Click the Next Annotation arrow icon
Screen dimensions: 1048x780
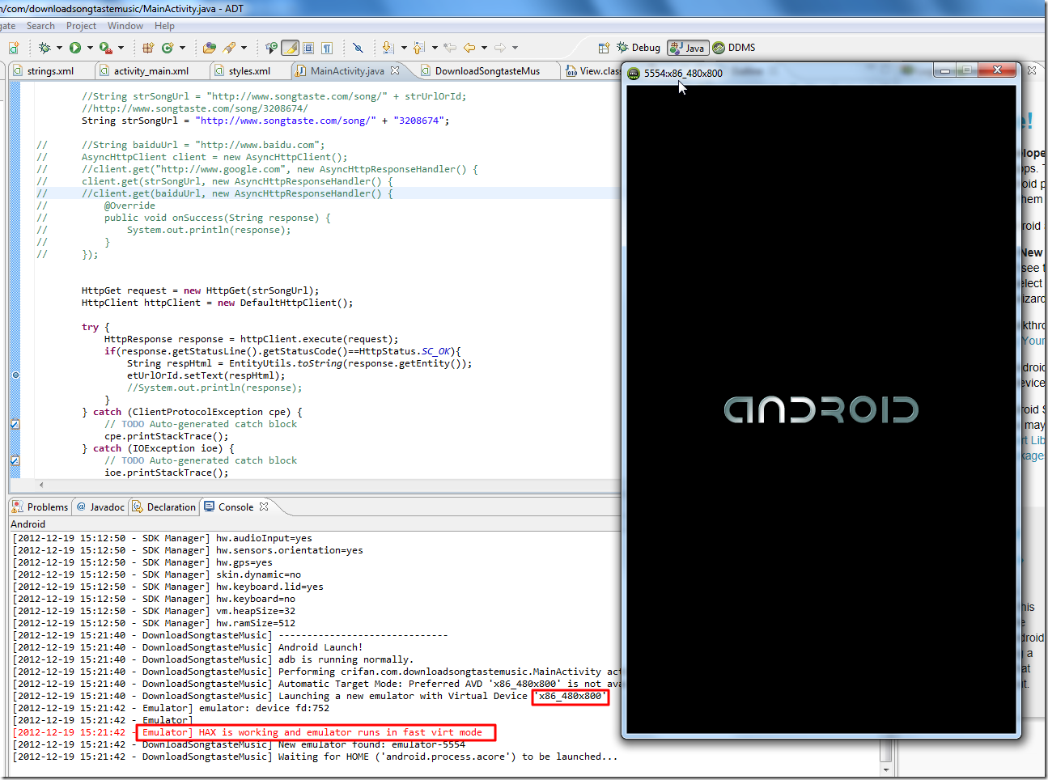coord(388,48)
